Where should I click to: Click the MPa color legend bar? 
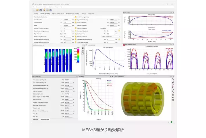pyautogui.click(x=78, y=56)
